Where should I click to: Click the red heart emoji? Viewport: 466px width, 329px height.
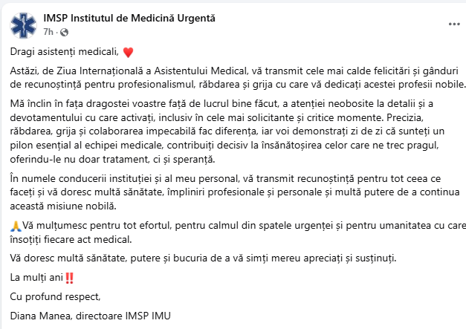(x=127, y=52)
